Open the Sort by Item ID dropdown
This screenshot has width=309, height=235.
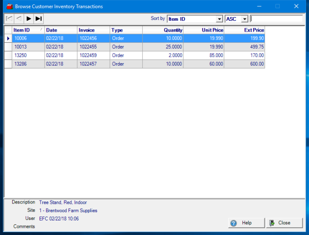220,19
